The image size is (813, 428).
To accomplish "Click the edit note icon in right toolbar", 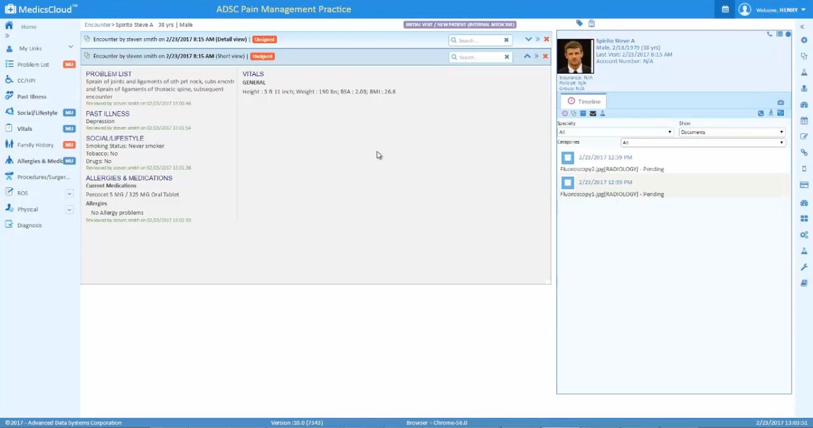I will click(x=804, y=137).
